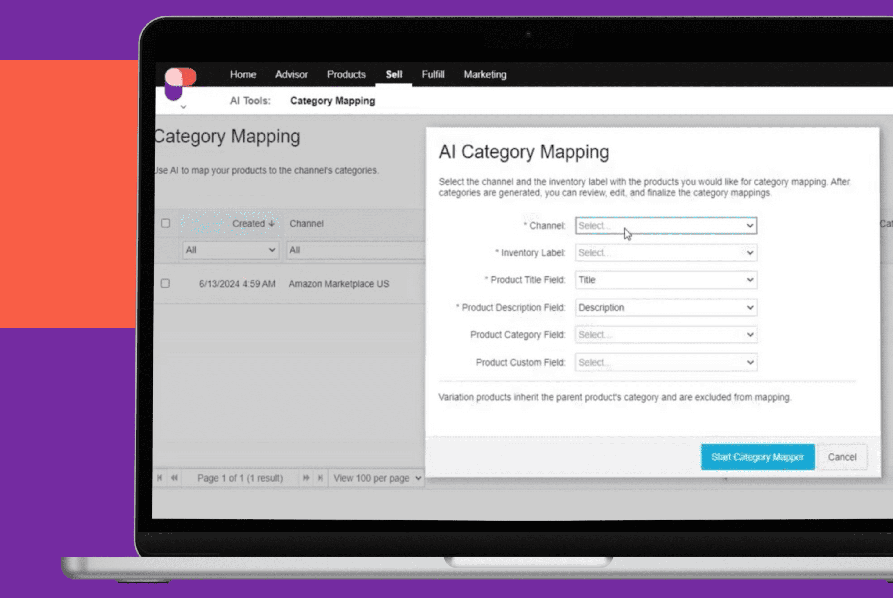Open the Fulfill menu
This screenshot has height=598, width=893.
click(433, 74)
